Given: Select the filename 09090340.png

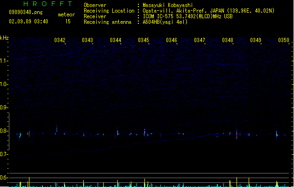Looking at the screenshot, I should (26, 12).
